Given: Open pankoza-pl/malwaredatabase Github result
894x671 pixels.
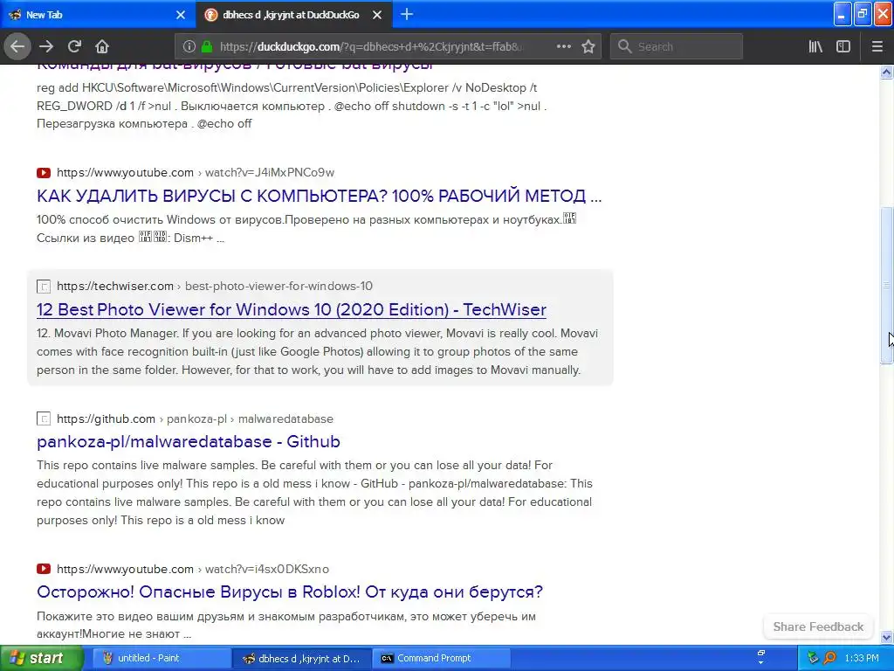Looking at the screenshot, I should [x=189, y=441].
